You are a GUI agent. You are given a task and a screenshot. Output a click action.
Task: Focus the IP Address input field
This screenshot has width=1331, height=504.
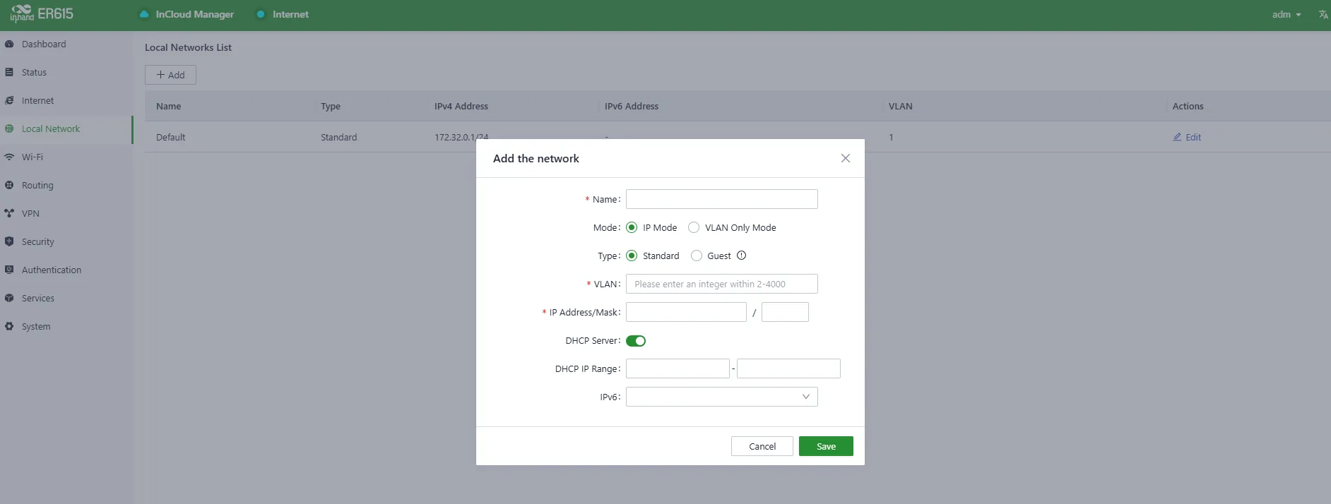pyautogui.click(x=686, y=312)
